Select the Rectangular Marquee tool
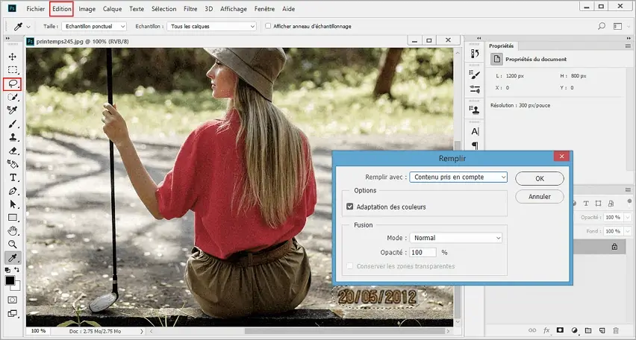The width and height of the screenshot is (636, 340). [x=13, y=70]
